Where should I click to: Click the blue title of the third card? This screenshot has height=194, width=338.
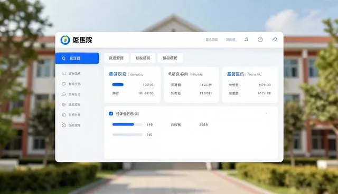coord(235,74)
